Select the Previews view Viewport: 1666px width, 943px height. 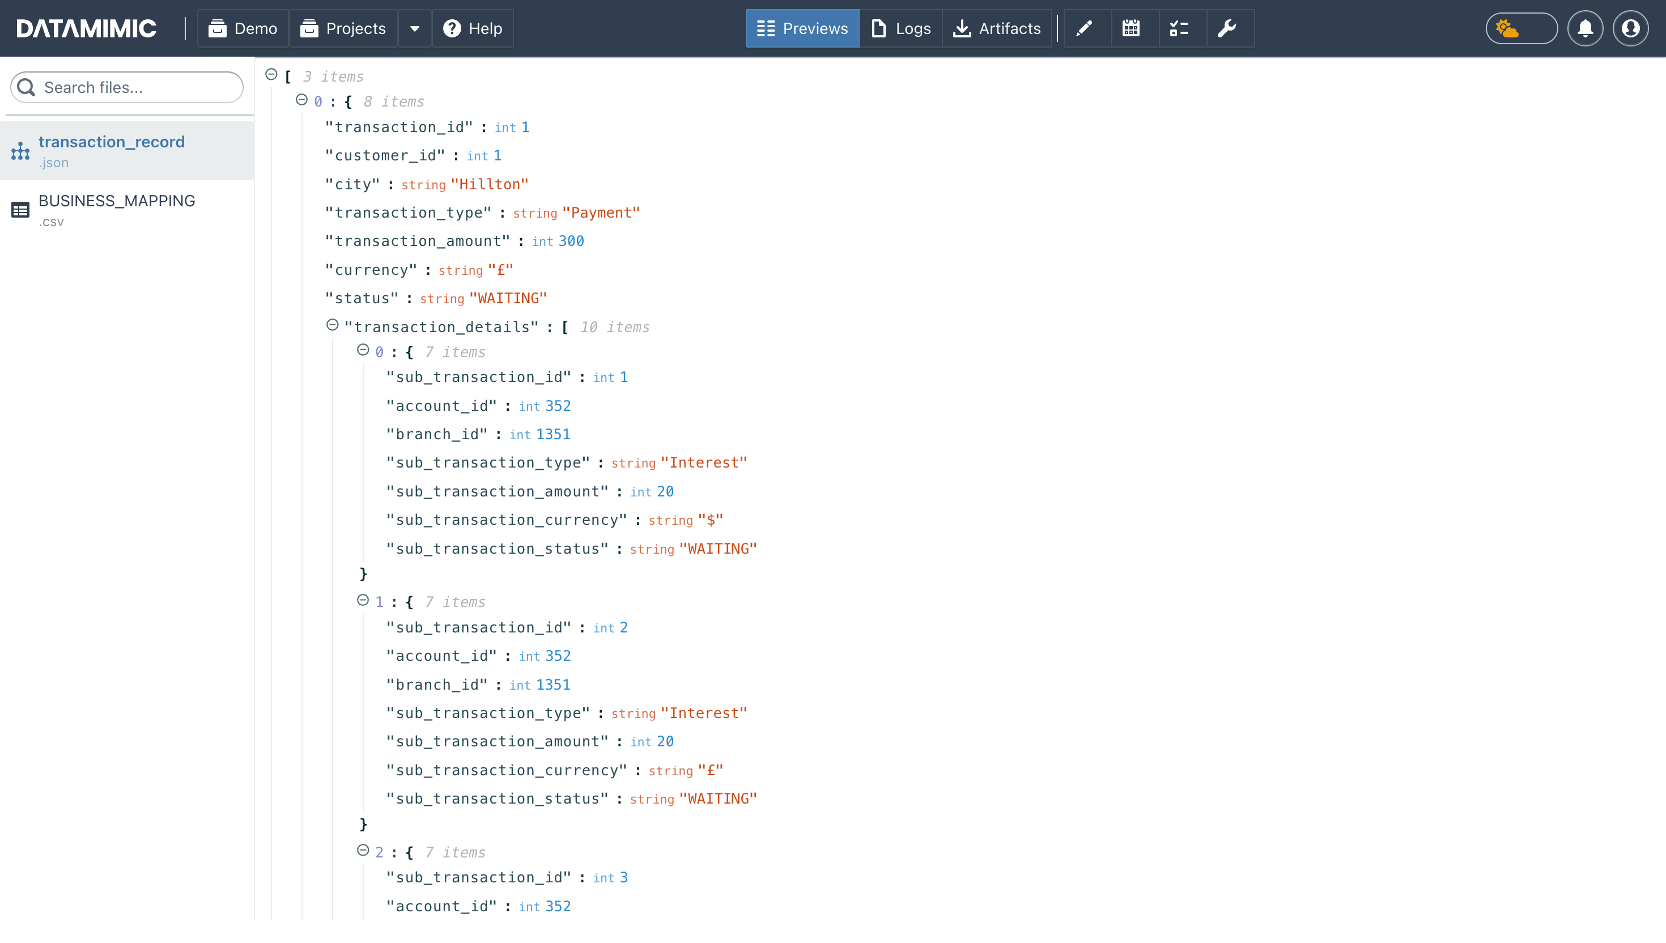pyautogui.click(x=802, y=28)
